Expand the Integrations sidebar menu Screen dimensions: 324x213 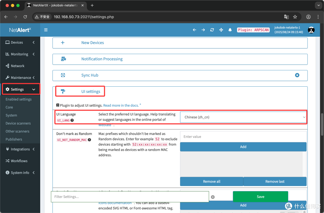(x=20, y=149)
